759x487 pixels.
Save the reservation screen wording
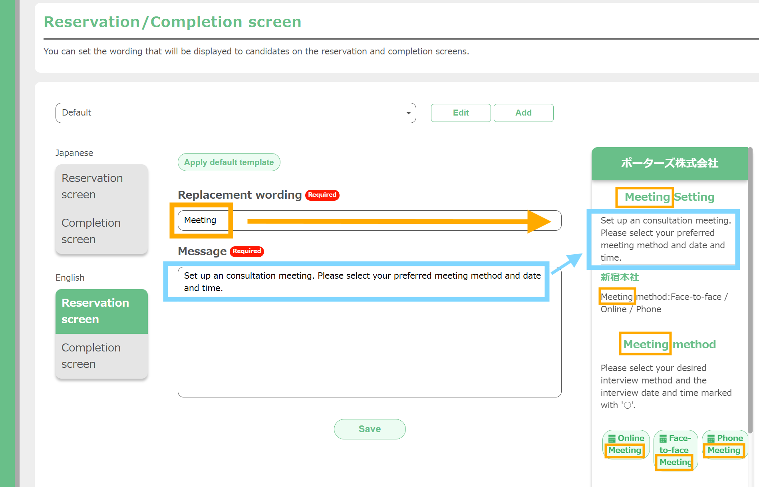[370, 429]
